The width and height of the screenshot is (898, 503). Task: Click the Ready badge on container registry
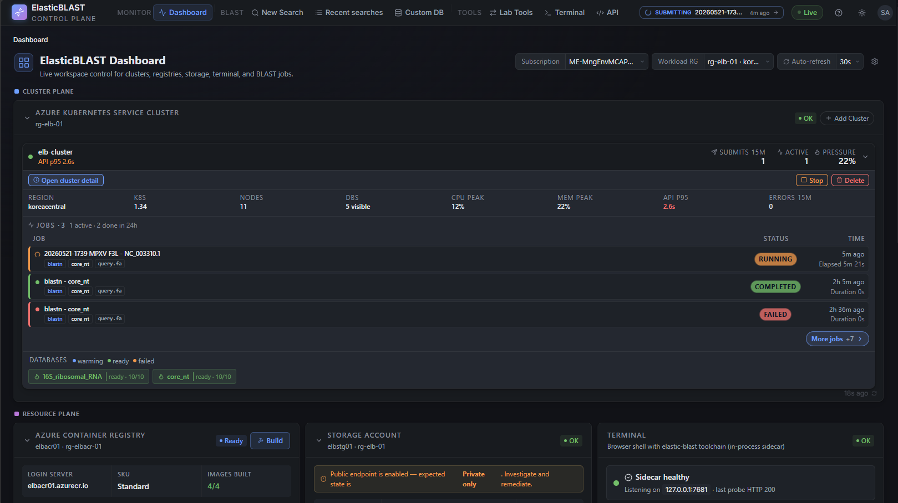click(231, 441)
